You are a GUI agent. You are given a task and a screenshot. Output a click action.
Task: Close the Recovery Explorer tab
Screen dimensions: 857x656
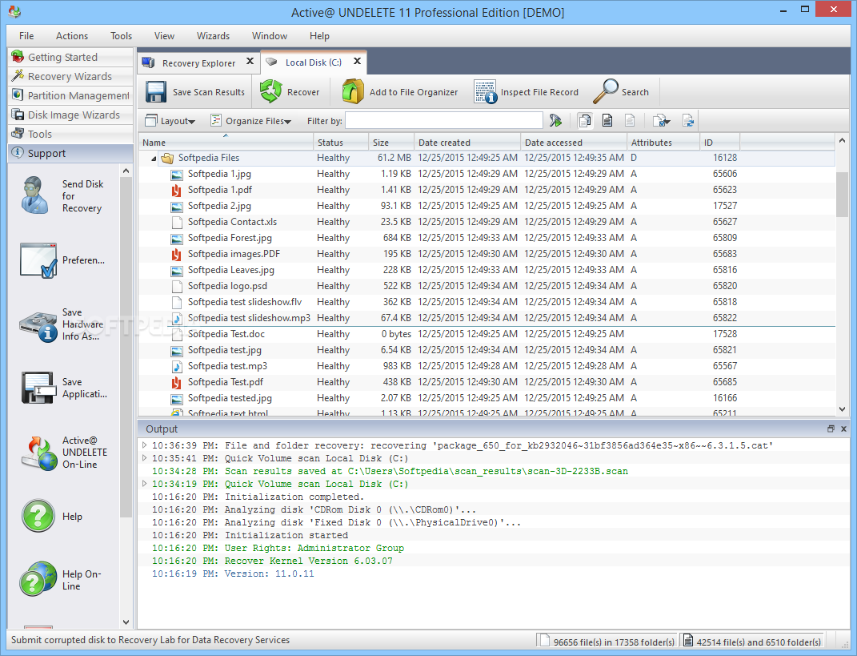click(250, 62)
